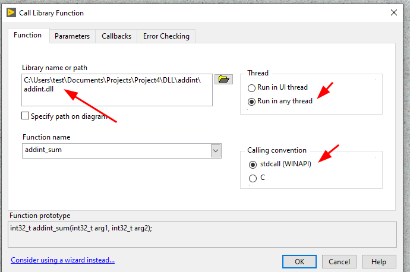Image resolution: width=410 pixels, height=272 pixels.
Task: Choose stdcall (WINAPI) calling convention
Action: 253,165
